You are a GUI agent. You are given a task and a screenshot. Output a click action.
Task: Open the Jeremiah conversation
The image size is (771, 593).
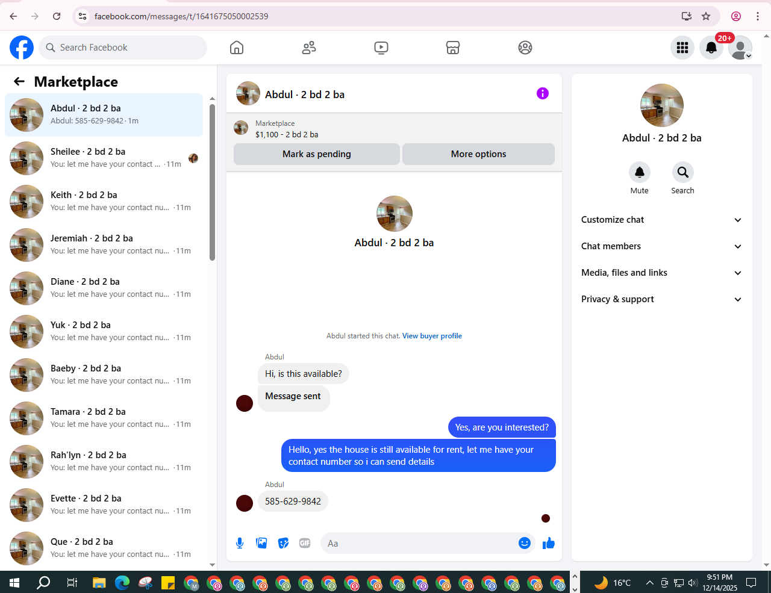pos(104,245)
